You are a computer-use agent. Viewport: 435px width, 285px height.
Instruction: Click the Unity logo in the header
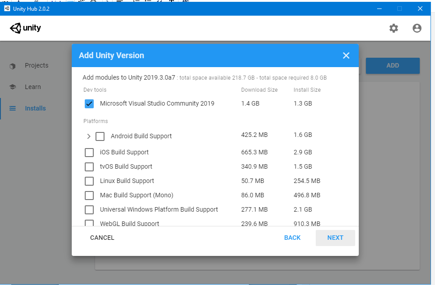[x=25, y=28]
